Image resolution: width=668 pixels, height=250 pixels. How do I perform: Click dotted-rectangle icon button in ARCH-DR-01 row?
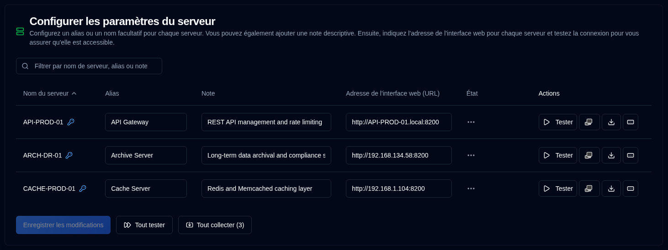[631, 155]
